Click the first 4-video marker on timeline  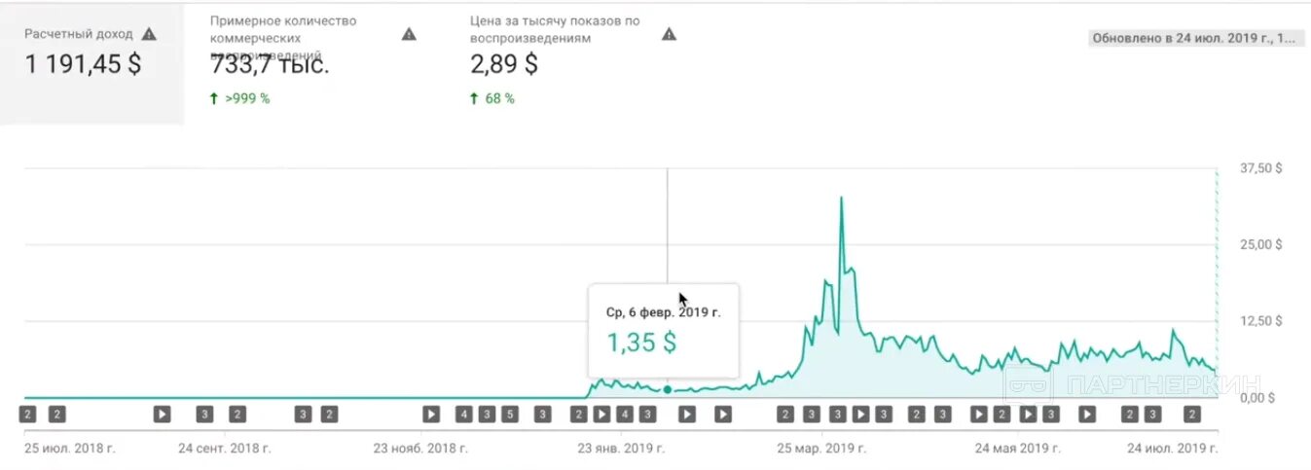463,415
